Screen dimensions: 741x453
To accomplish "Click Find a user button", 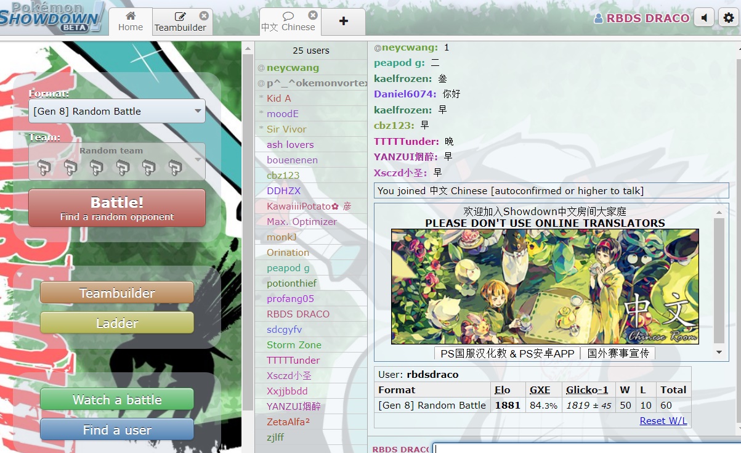I will click(117, 430).
